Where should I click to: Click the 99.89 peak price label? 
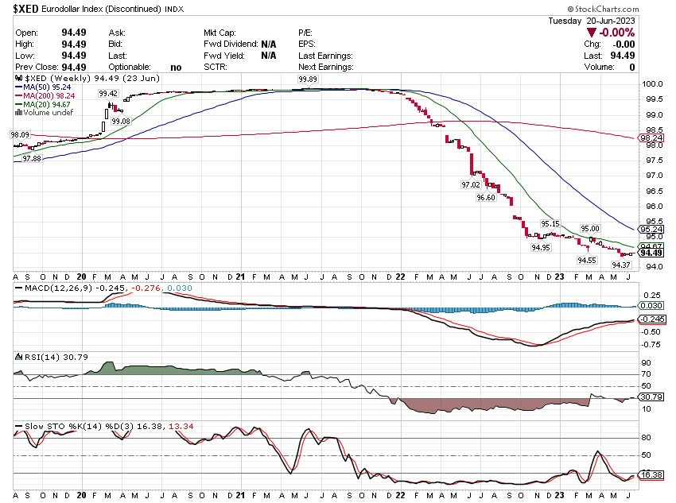point(308,79)
